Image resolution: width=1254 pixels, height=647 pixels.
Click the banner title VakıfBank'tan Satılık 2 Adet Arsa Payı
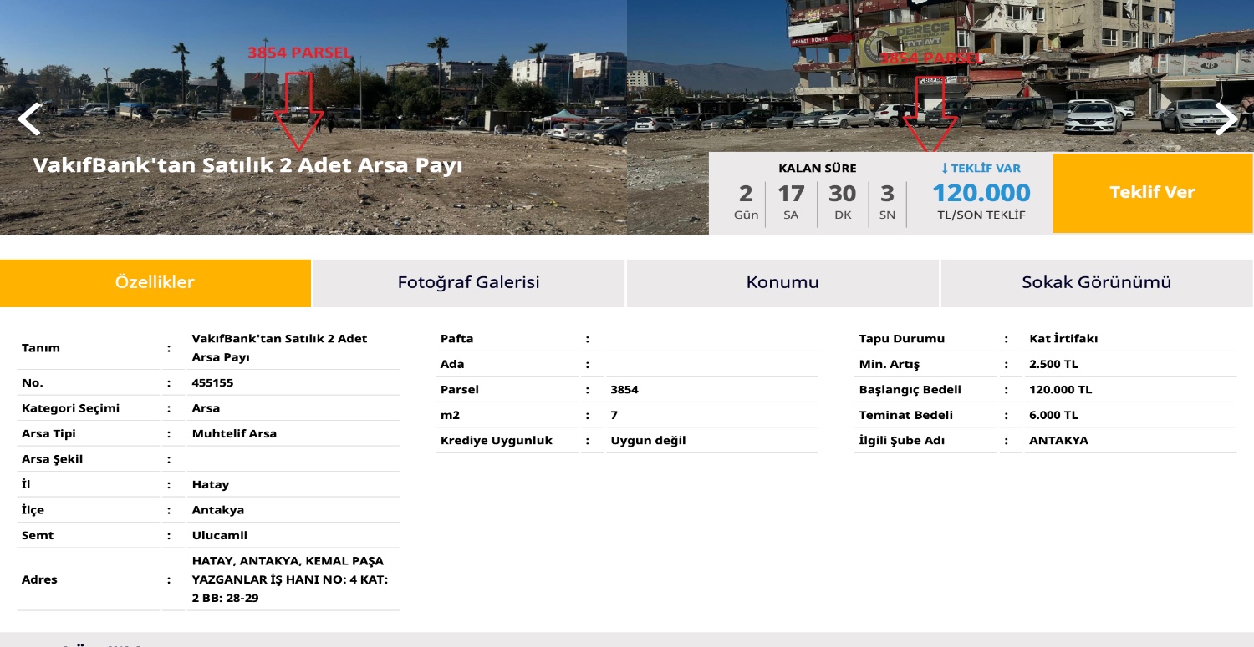tap(247, 165)
